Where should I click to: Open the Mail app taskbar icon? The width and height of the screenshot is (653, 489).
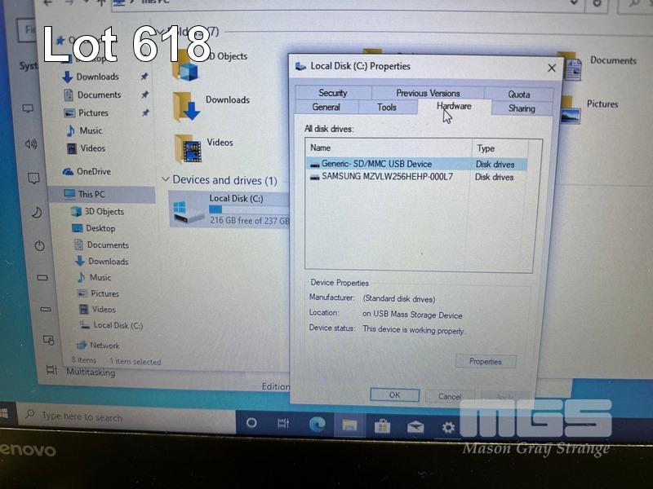(415, 426)
